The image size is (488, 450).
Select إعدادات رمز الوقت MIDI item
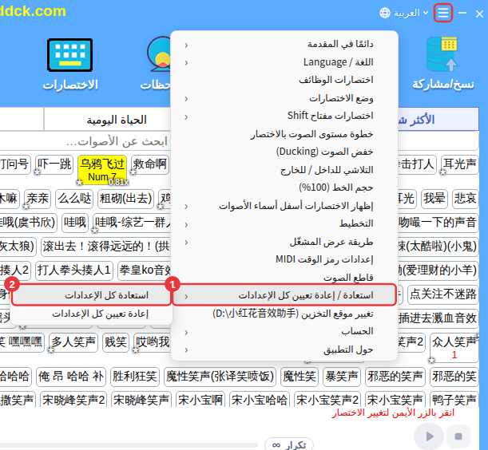284,259
